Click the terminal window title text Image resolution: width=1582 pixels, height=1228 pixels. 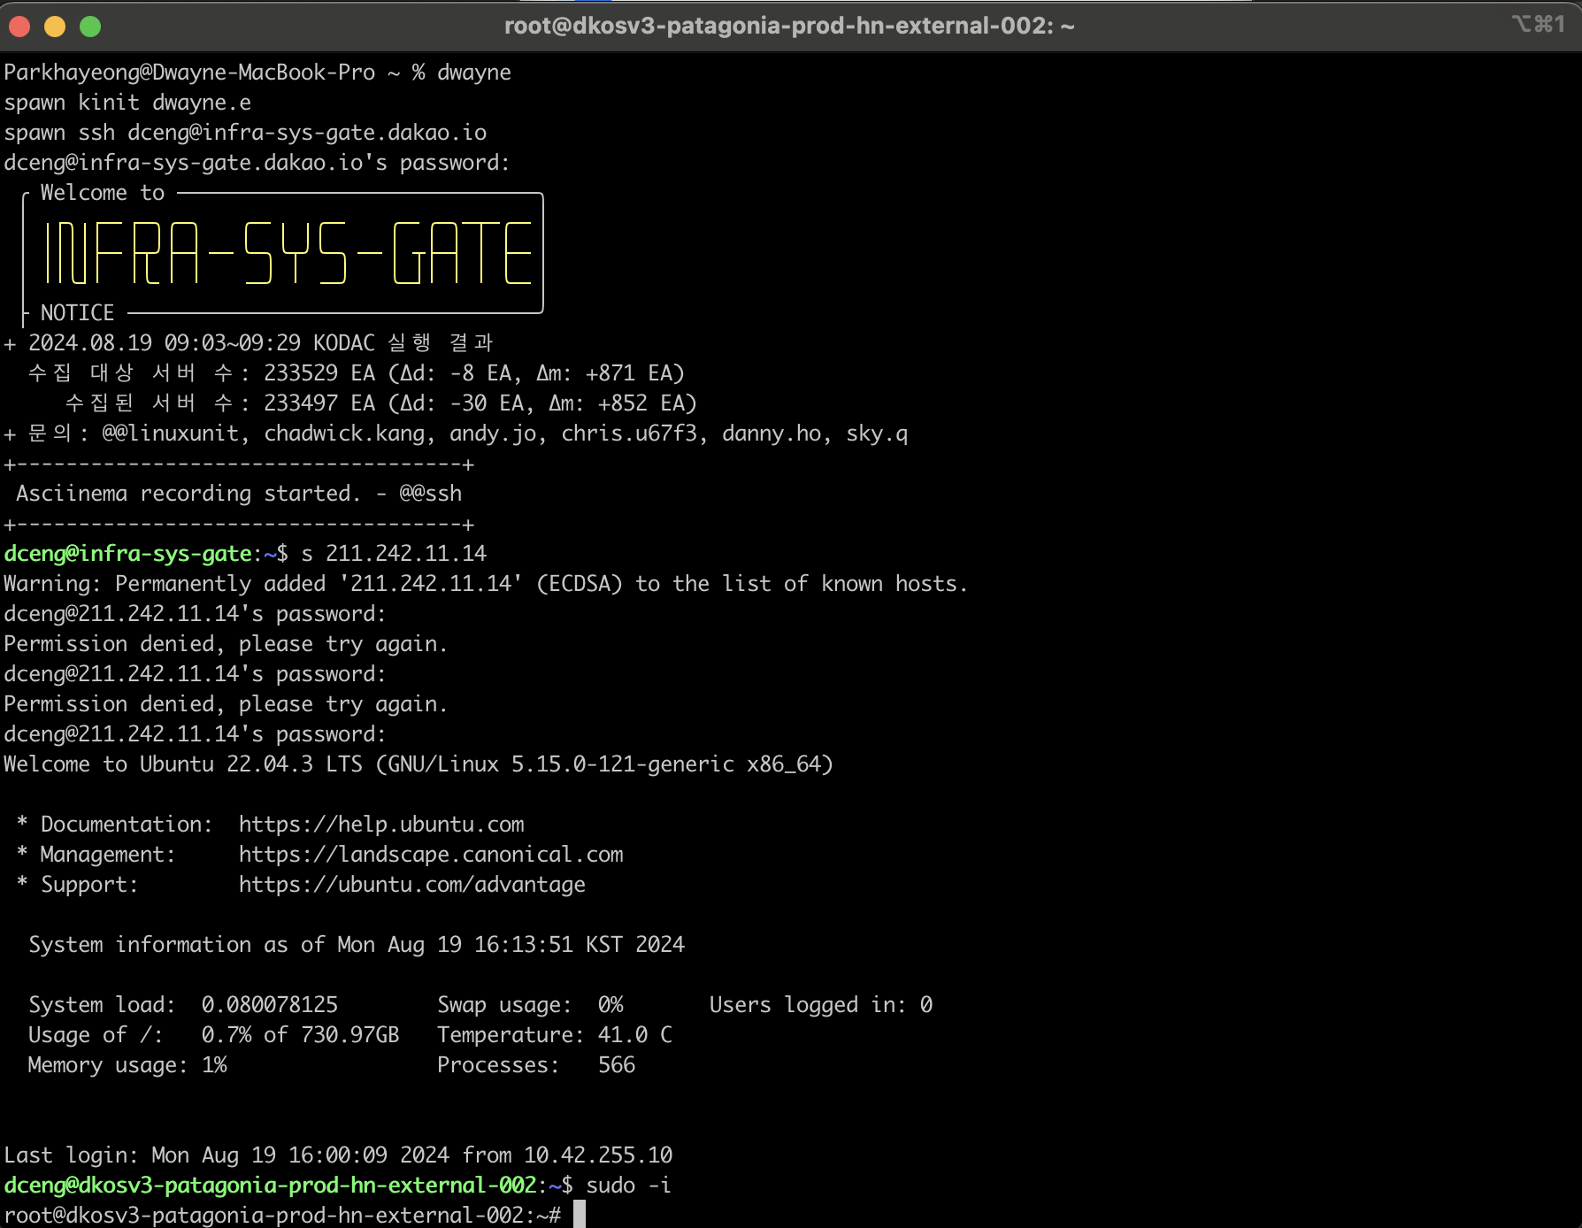[x=789, y=26]
